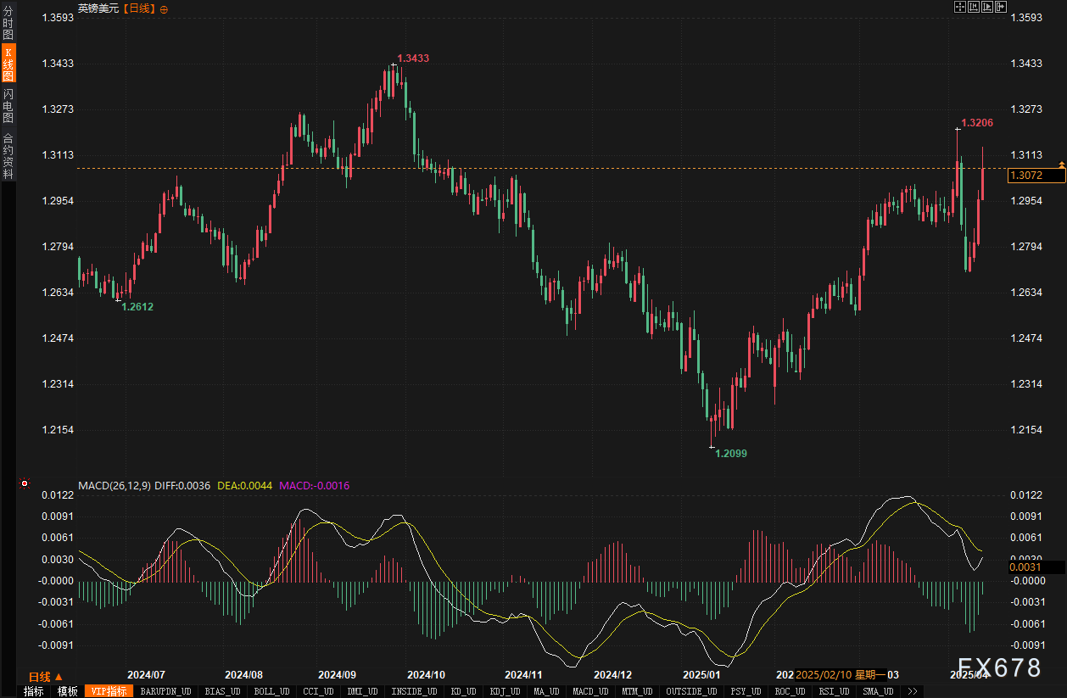
Task: Select the VIP指标 tab
Action: [x=109, y=691]
